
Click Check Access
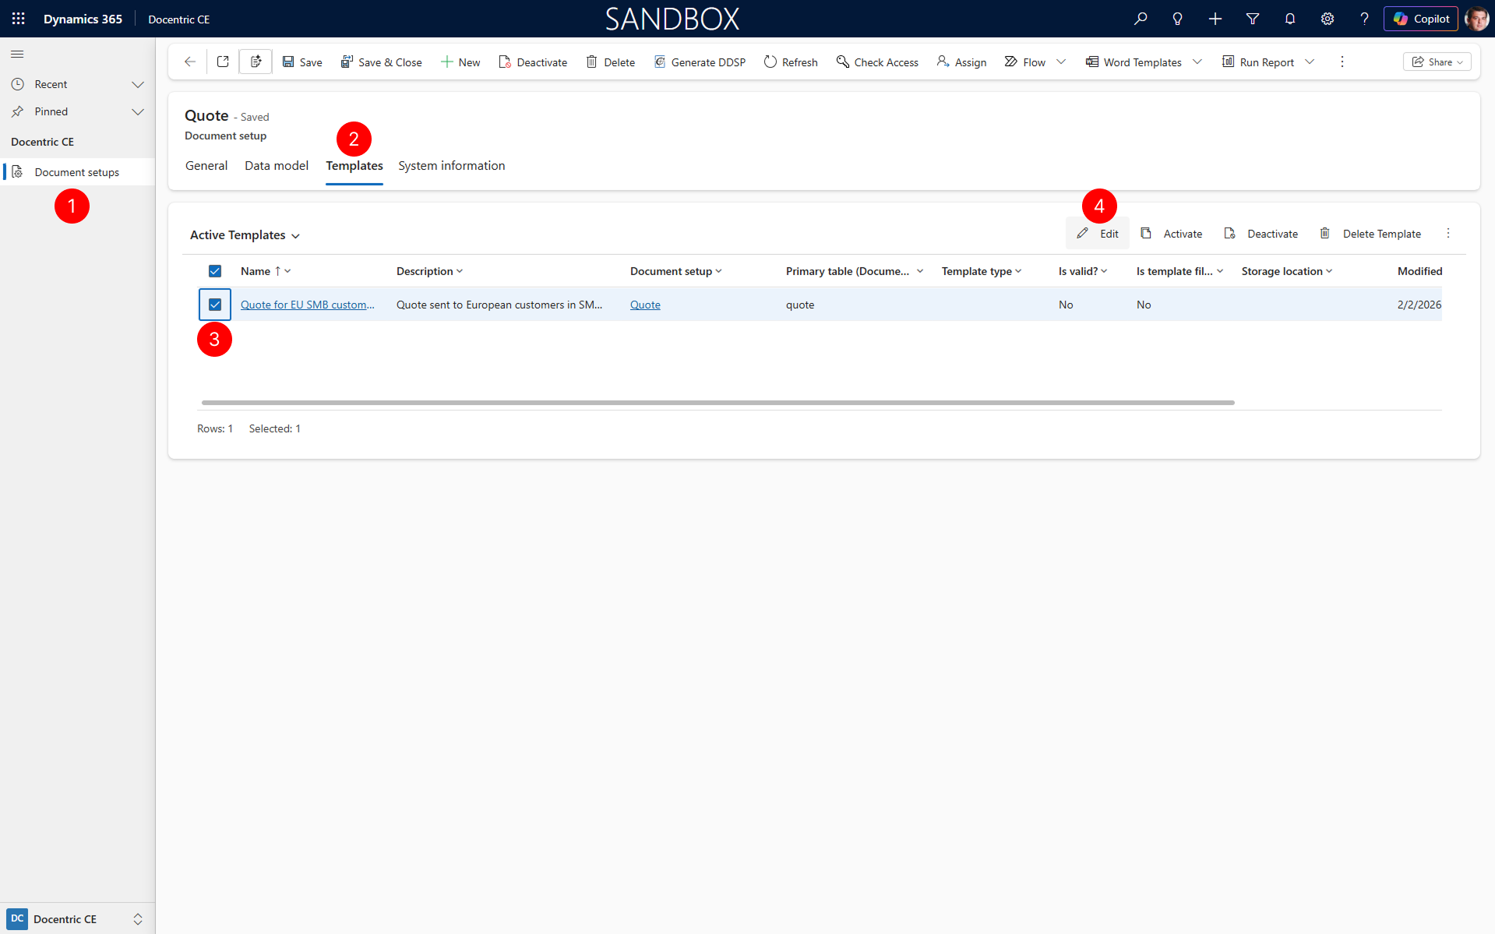(877, 62)
